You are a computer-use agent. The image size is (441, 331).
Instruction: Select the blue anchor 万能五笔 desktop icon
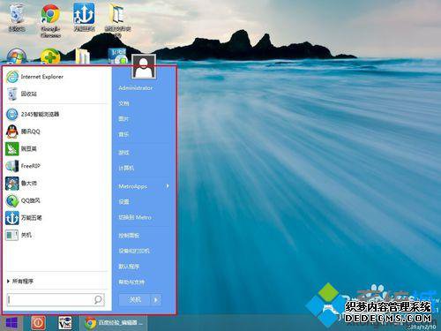[84, 17]
